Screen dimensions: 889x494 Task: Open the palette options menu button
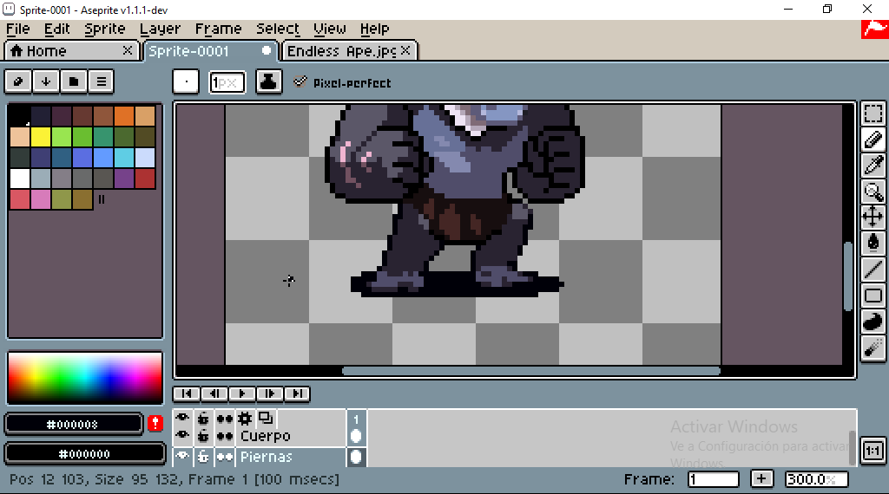coord(102,81)
